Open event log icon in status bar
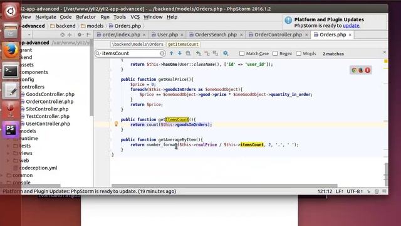This screenshot has height=226, width=401. (384, 191)
